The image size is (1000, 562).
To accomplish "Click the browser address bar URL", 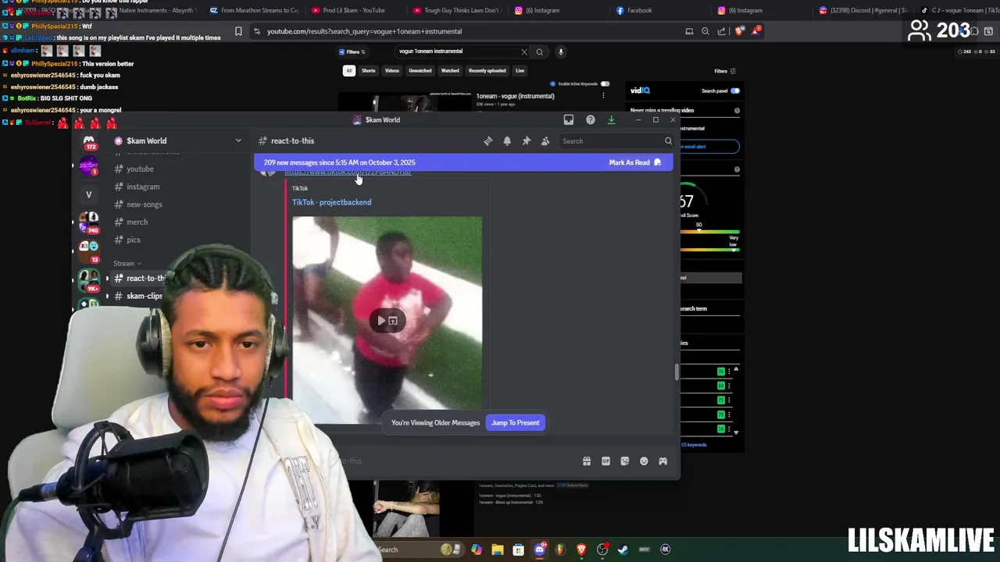I will pyautogui.click(x=364, y=31).
